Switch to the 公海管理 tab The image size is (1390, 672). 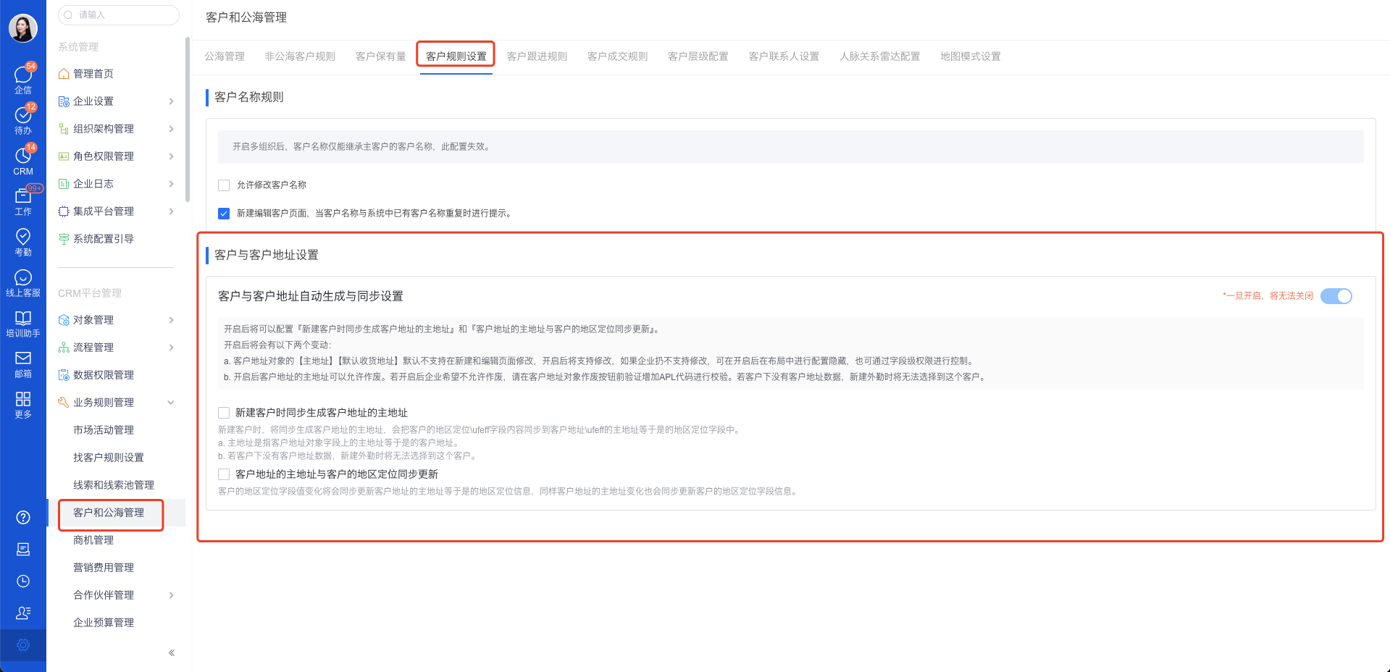click(x=224, y=56)
